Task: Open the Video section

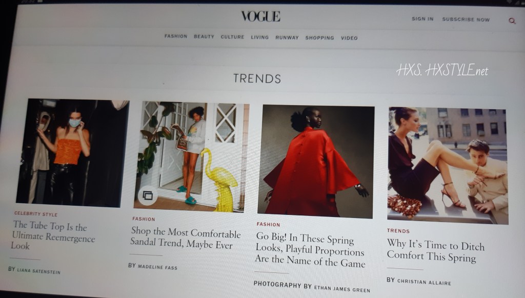Action: click(349, 38)
